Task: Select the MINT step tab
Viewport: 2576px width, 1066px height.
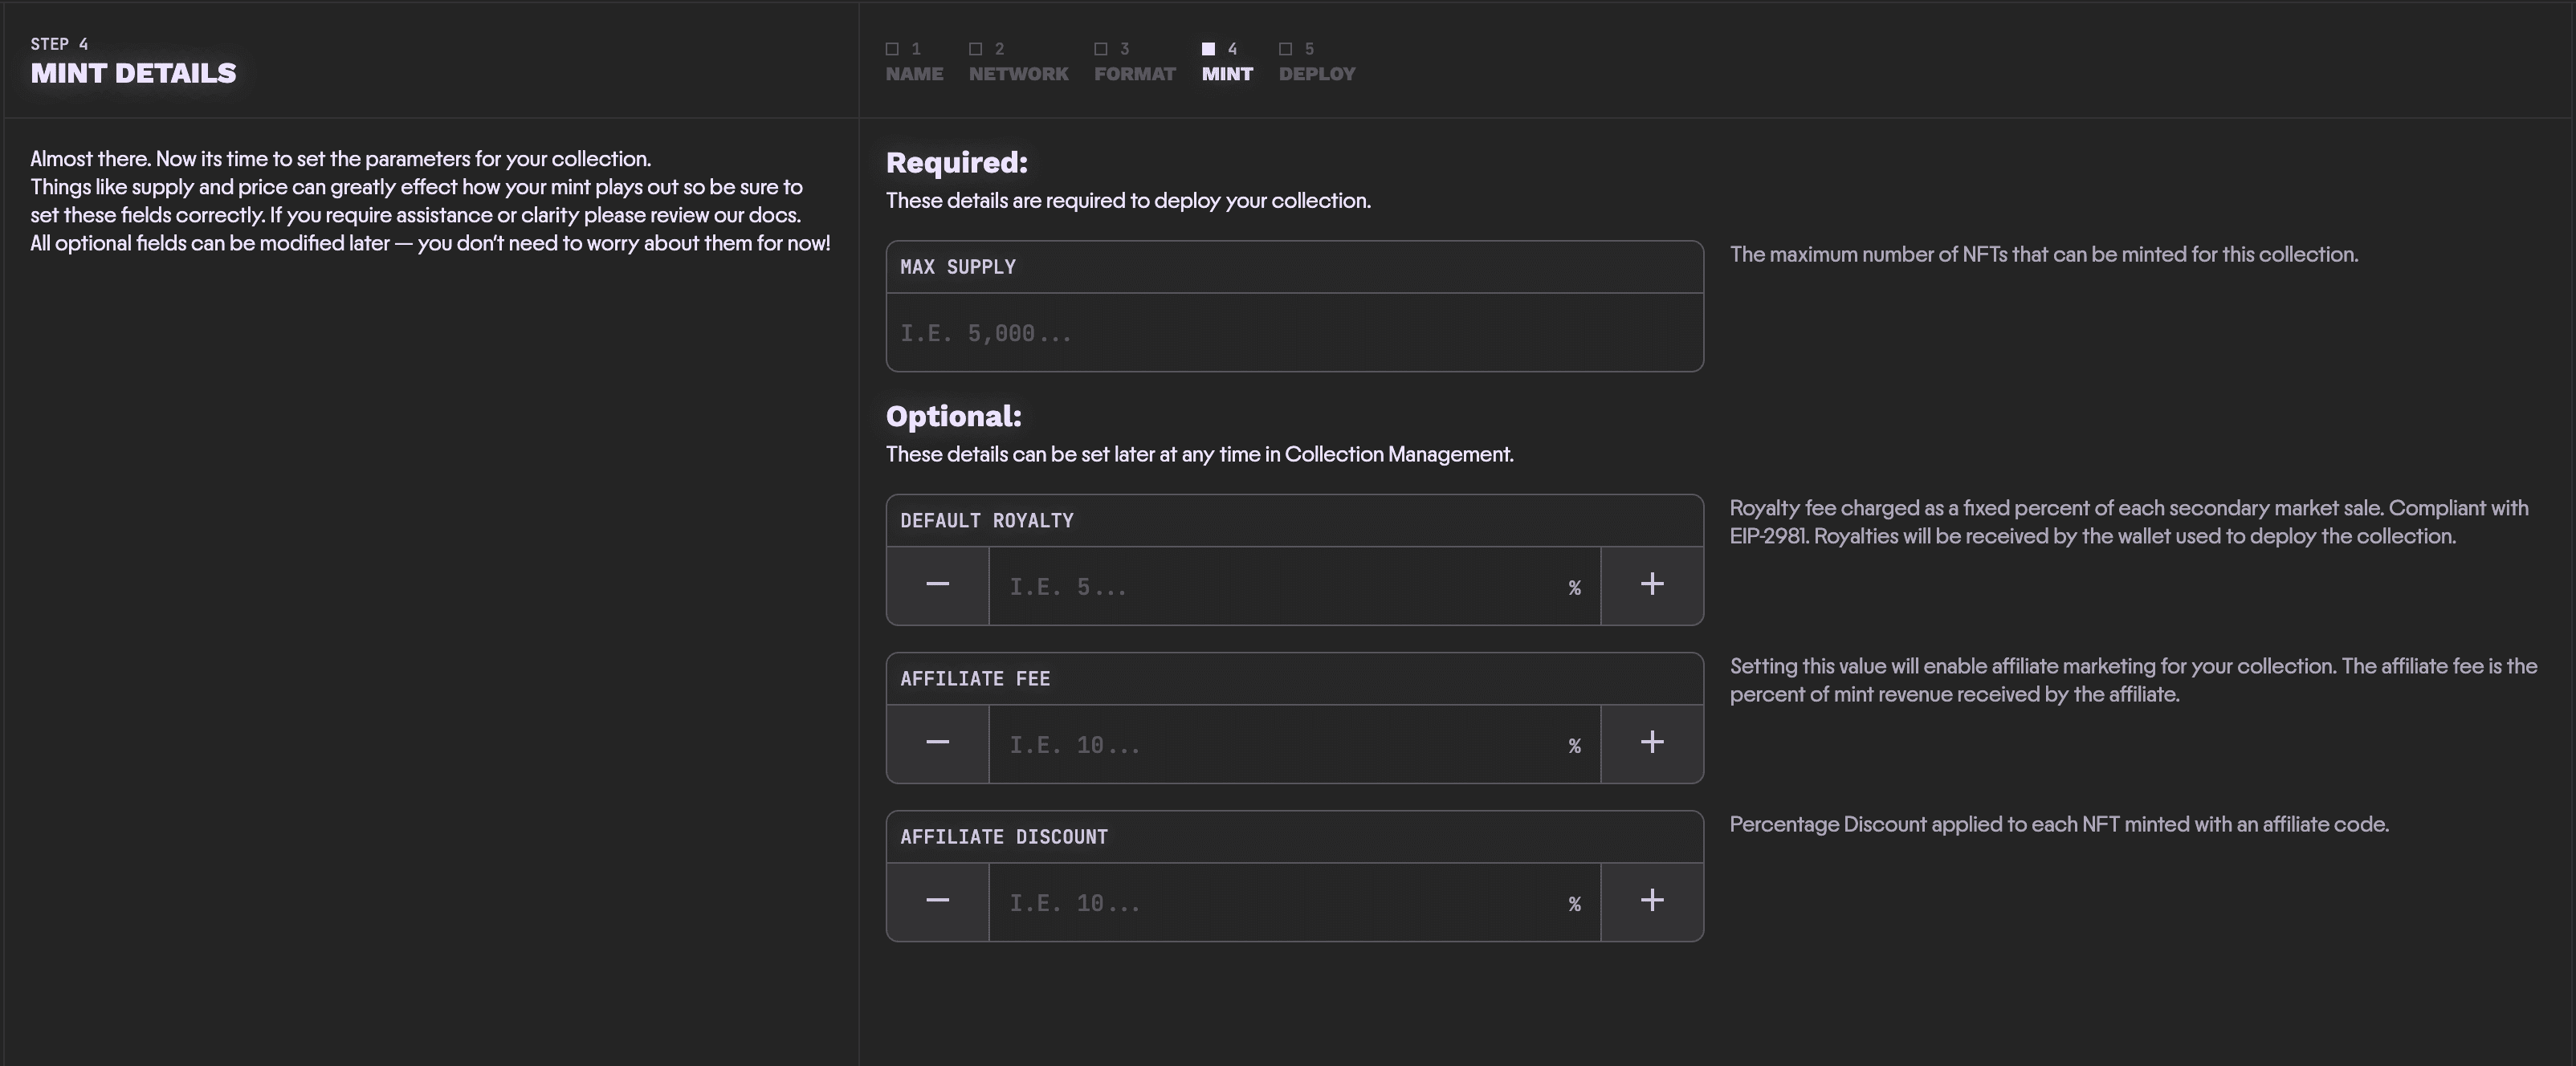Action: (1226, 73)
